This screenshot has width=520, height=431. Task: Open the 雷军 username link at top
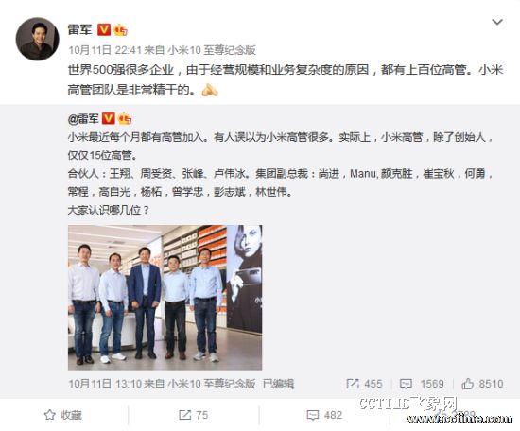point(79,30)
